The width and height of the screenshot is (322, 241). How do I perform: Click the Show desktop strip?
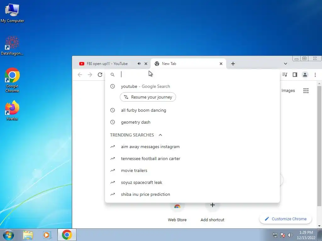click(x=320, y=235)
